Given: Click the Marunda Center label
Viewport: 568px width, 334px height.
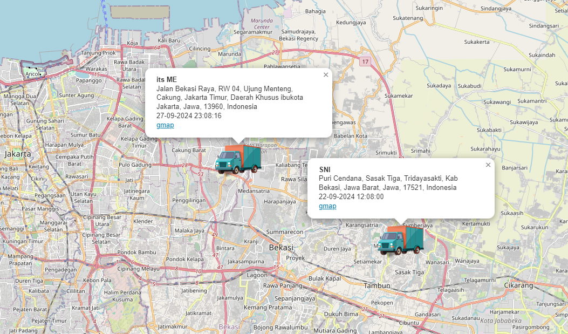Looking at the screenshot, I should 262,24.
